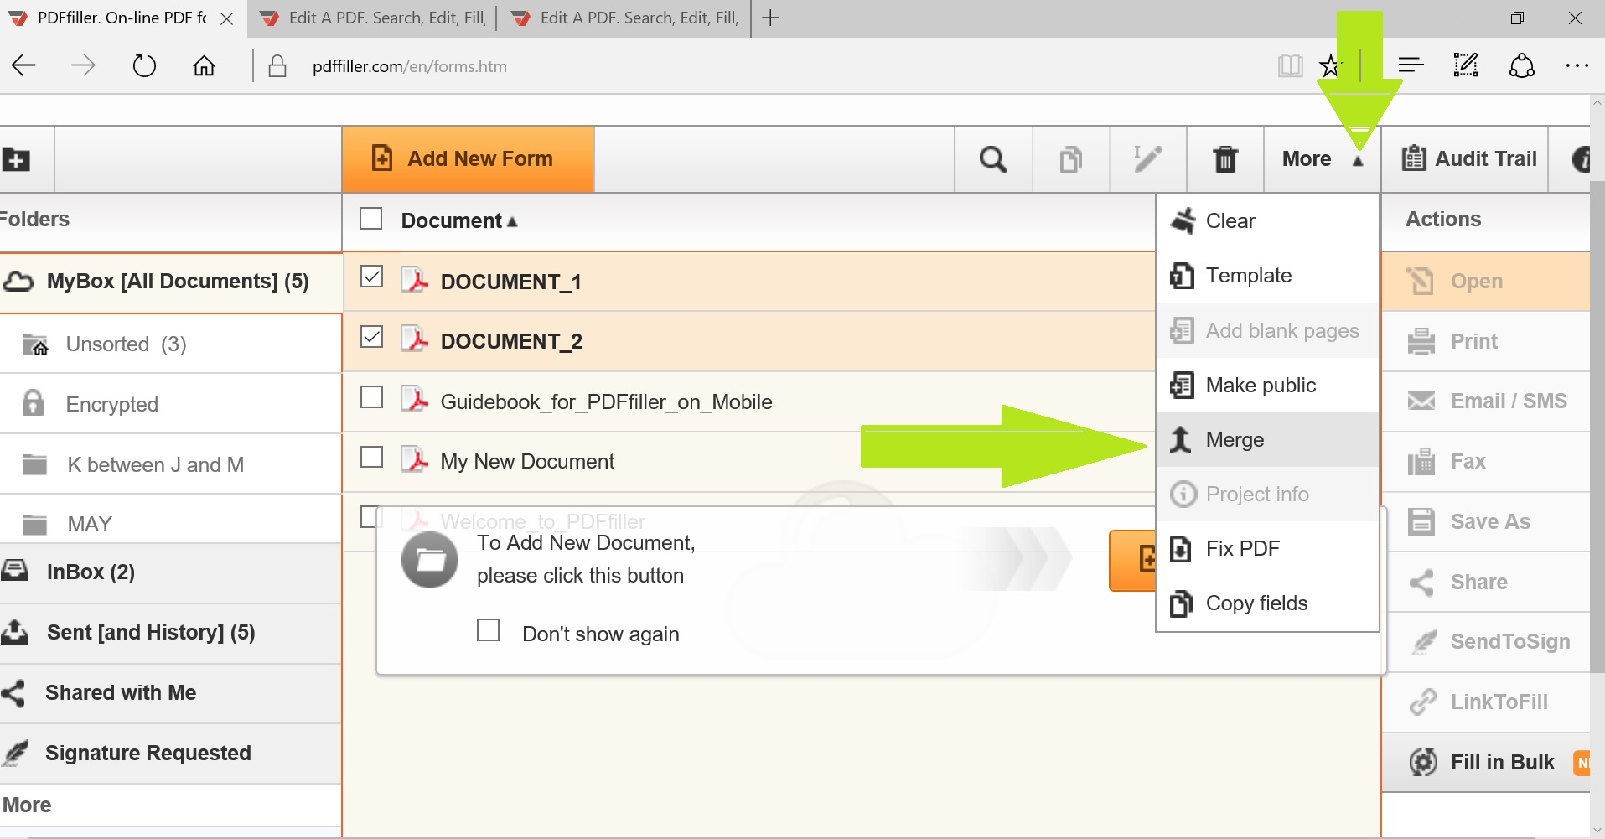Check the My New Document checkbox
Image resolution: width=1605 pixels, height=839 pixels.
coord(371,457)
